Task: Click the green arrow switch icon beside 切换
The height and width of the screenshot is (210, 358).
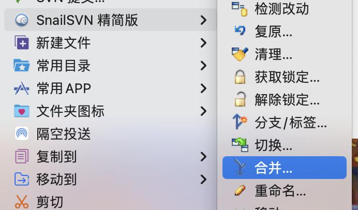Action: click(240, 145)
